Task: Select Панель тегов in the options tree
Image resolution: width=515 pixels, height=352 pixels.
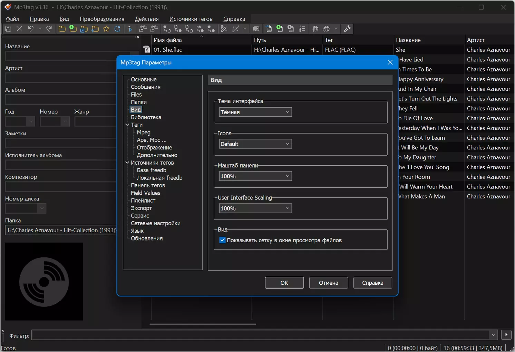Action: [148, 185]
